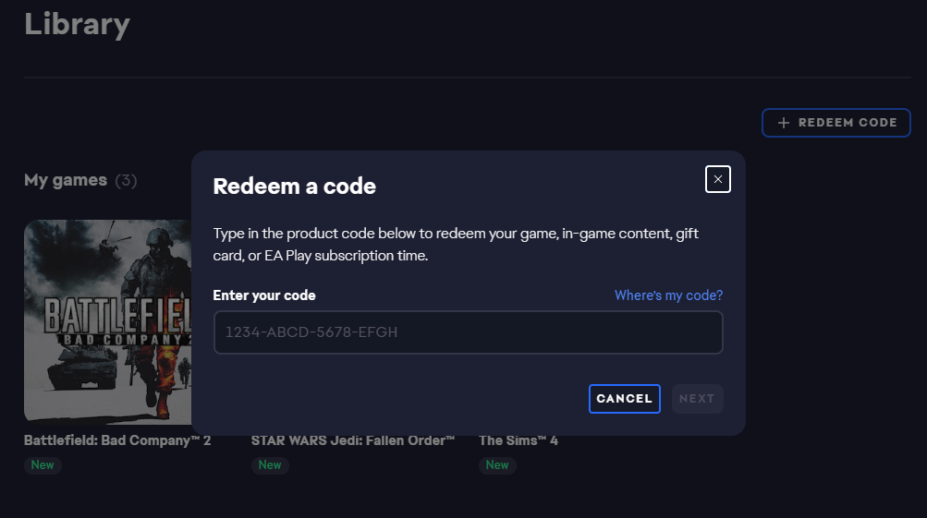Close the Redeem a code dialog

tap(718, 179)
